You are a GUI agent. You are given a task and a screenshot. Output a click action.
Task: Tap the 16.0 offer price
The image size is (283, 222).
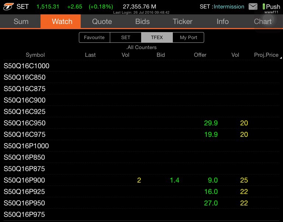(211, 191)
